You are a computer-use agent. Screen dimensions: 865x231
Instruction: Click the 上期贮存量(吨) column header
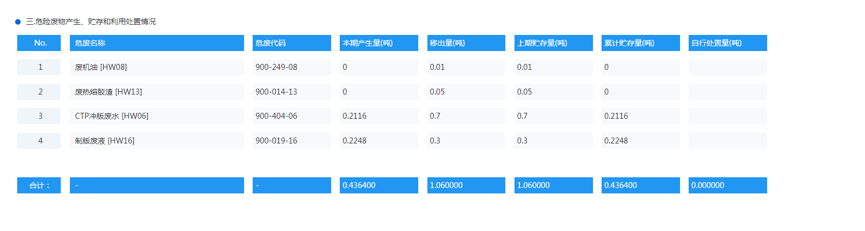pos(553,43)
